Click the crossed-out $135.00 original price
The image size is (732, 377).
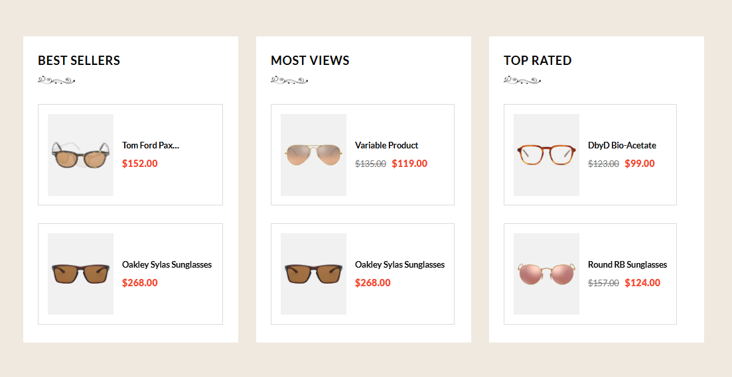(370, 164)
